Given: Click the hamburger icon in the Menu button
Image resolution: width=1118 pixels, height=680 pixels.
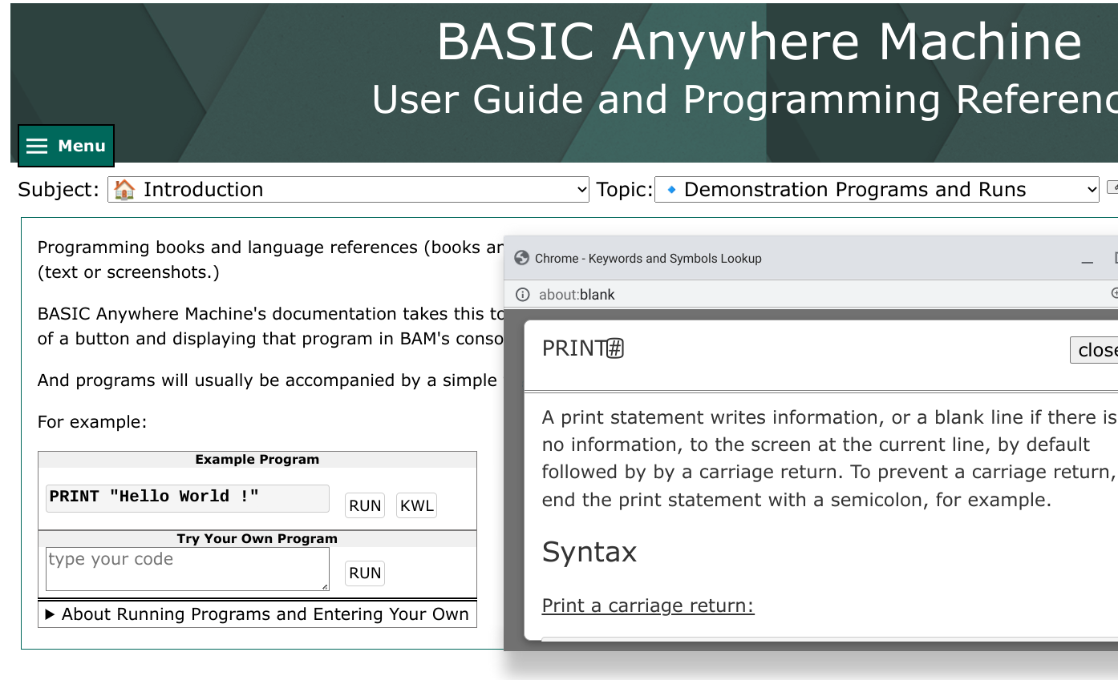Looking at the screenshot, I should [x=37, y=146].
